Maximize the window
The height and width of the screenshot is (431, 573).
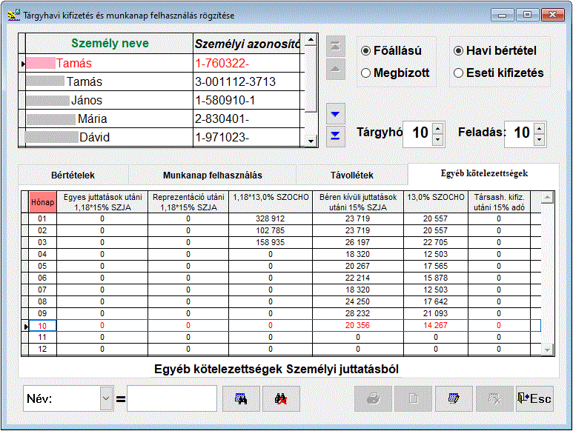pyautogui.click(x=527, y=15)
